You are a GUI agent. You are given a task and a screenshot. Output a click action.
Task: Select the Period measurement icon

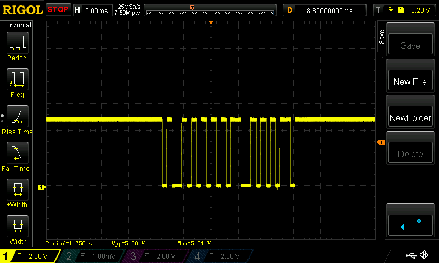(18, 43)
